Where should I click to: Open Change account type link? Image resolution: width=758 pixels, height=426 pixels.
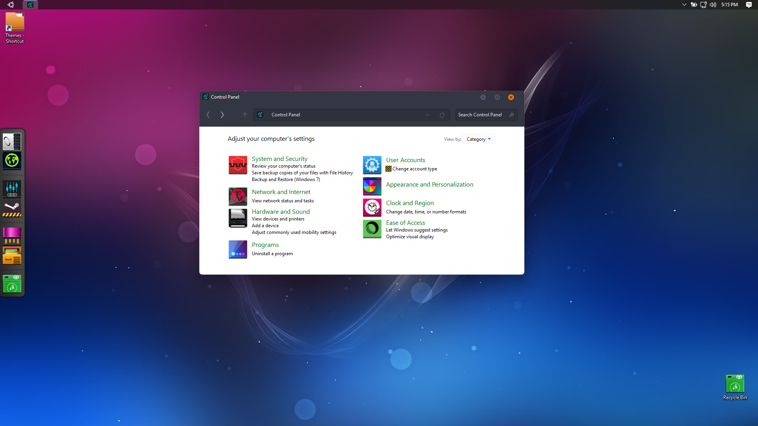(415, 169)
